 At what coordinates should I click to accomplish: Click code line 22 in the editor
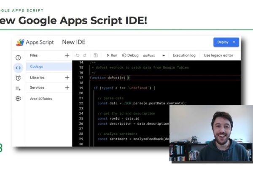point(142,103)
